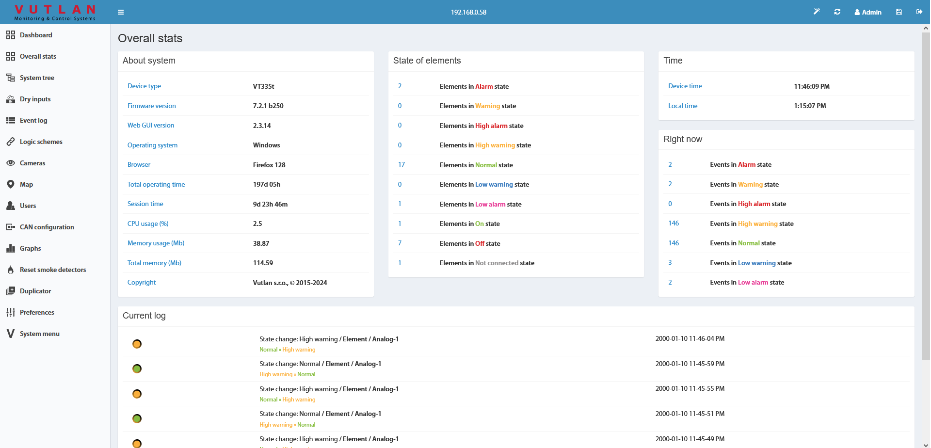
Task: Collapse the sidebar with the hamburger icon
Action: point(121,12)
